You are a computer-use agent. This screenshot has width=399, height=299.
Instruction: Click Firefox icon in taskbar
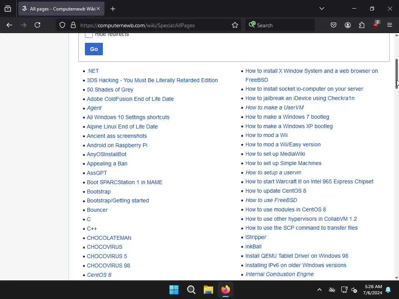pyautogui.click(x=226, y=290)
